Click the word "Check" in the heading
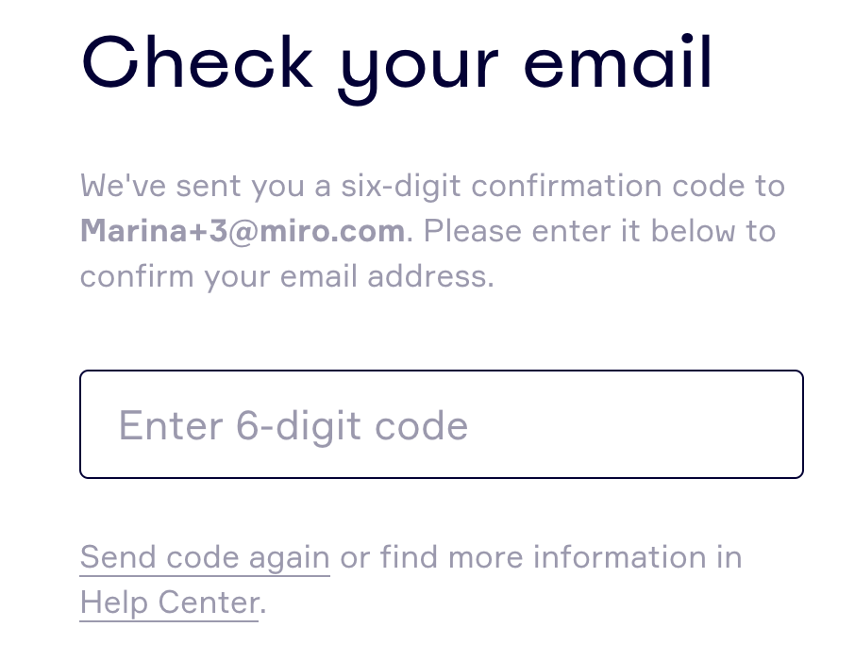This screenshot has width=855, height=660. point(197,62)
